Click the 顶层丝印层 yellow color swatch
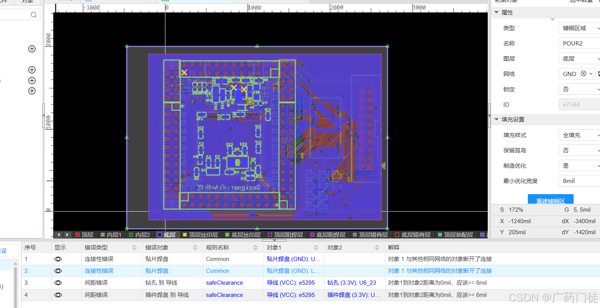 point(185,235)
